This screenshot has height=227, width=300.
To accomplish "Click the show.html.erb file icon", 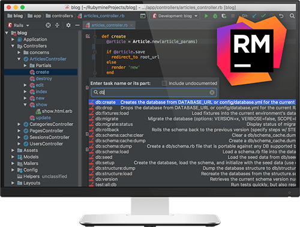I will (x=38, y=111).
